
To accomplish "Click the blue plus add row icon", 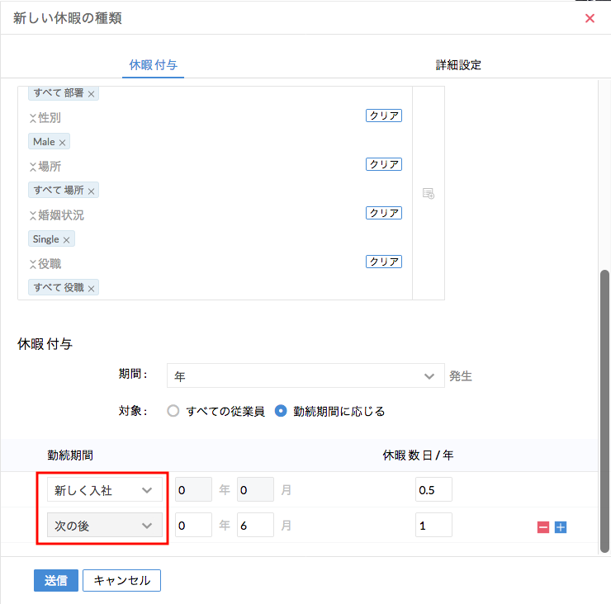I will 561,526.
